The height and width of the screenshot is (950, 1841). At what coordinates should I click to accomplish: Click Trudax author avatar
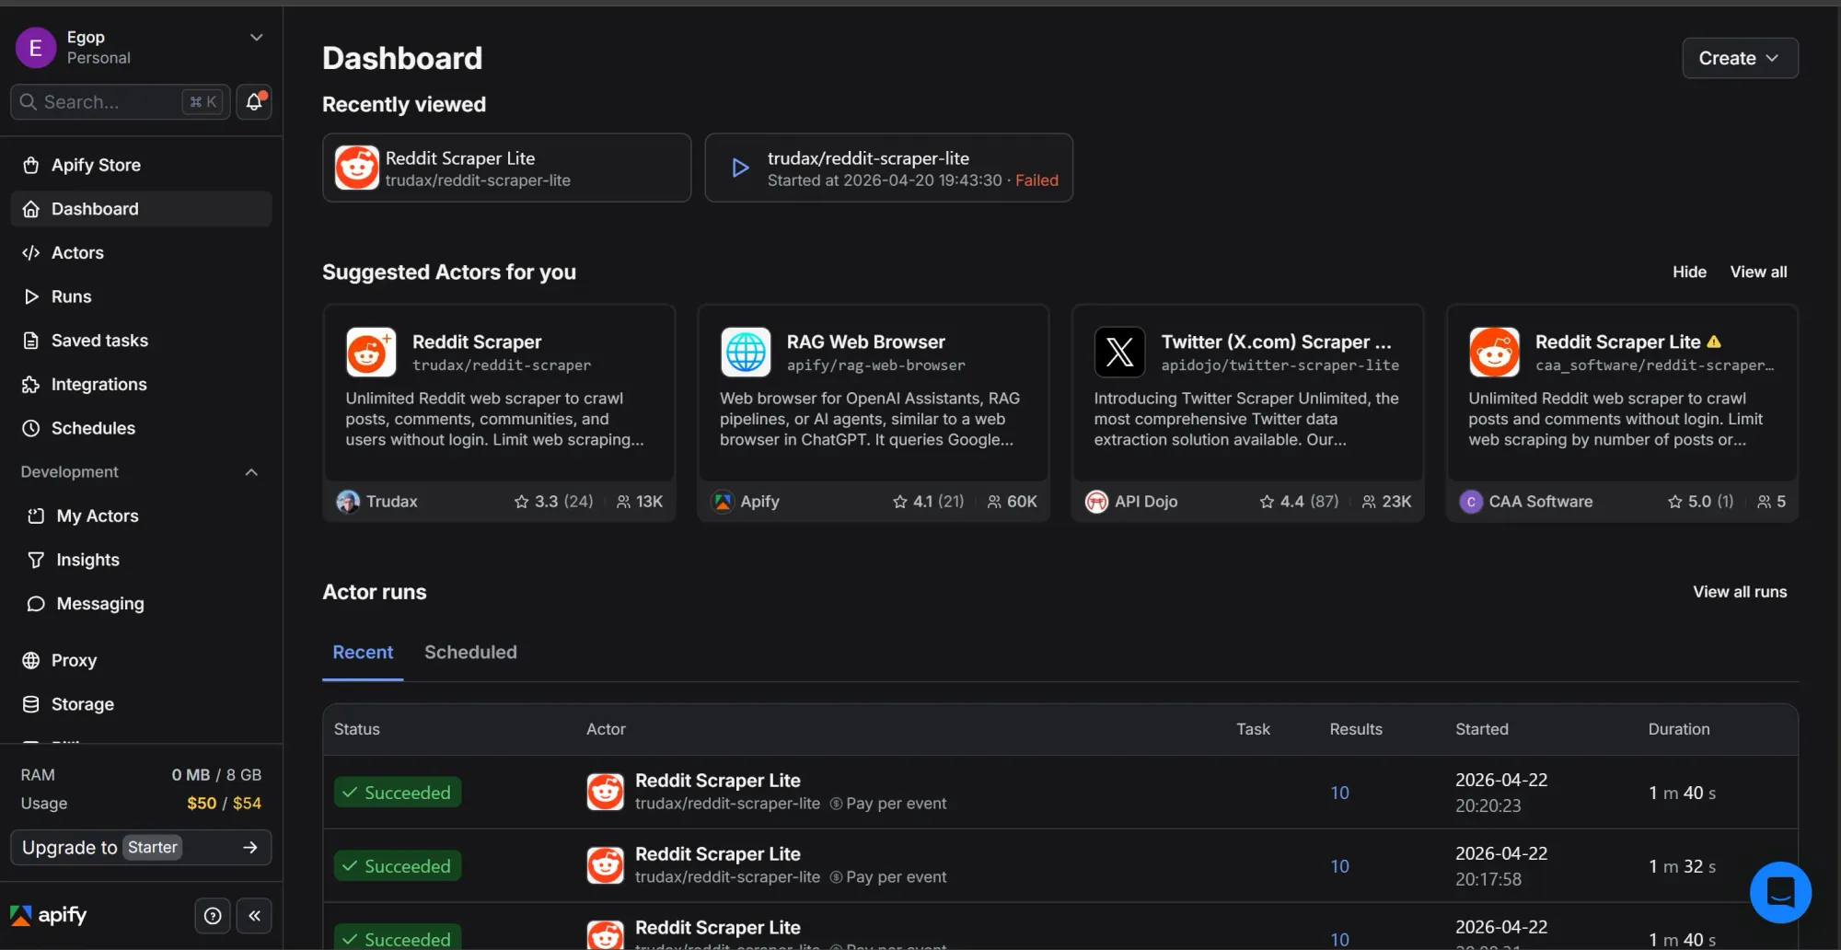tap(348, 501)
